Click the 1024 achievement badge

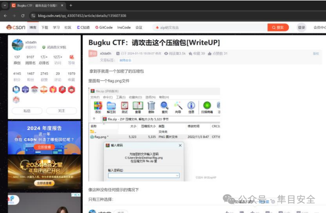pos(35,89)
